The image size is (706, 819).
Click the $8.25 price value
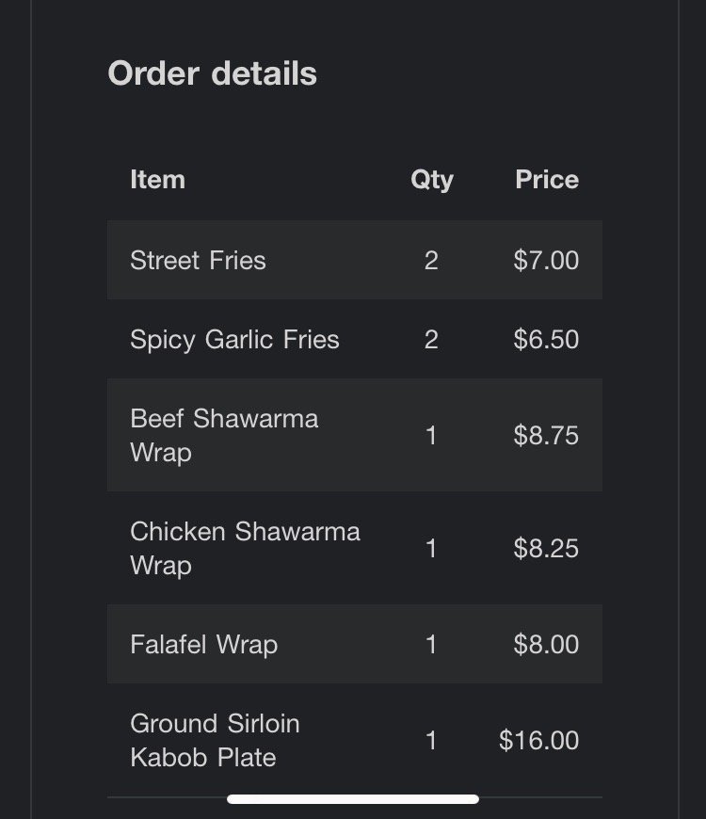pyautogui.click(x=546, y=548)
